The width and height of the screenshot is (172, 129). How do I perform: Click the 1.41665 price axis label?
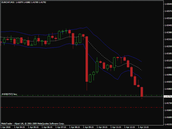tap(168, 110)
